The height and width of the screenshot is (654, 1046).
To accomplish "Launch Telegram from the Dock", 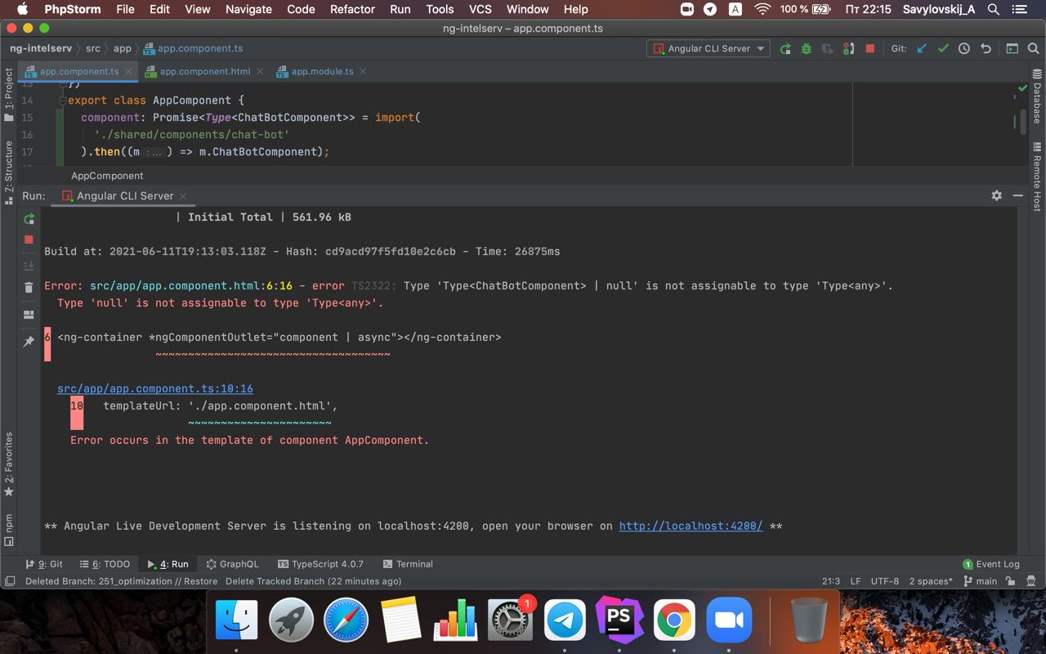I will click(x=565, y=620).
